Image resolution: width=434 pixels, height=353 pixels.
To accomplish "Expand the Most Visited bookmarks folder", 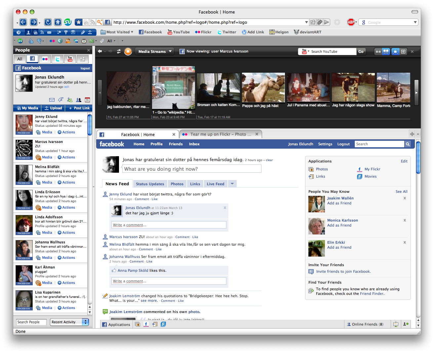I will click(117, 32).
